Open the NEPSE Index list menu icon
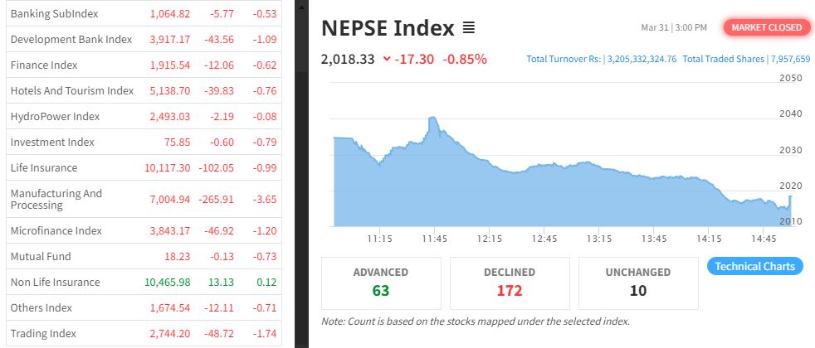815x348 pixels. (x=468, y=28)
